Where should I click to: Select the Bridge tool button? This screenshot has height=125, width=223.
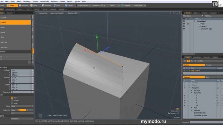[15, 32]
